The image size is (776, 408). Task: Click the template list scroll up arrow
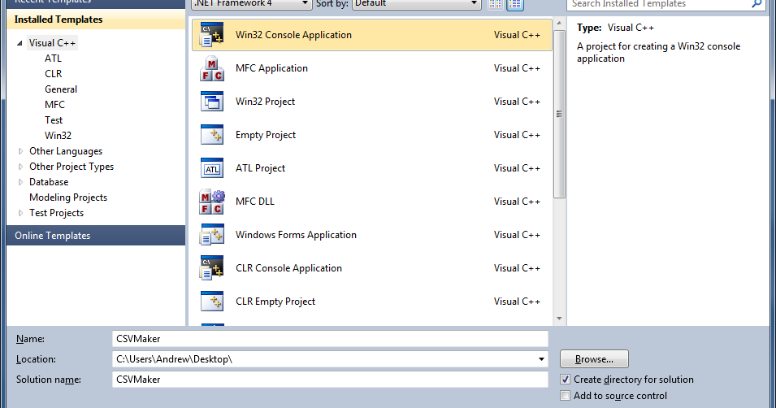coord(559,23)
